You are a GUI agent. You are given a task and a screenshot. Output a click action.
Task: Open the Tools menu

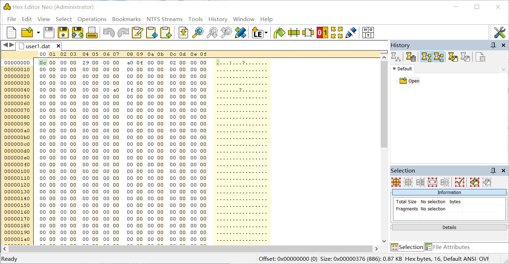pos(196,19)
